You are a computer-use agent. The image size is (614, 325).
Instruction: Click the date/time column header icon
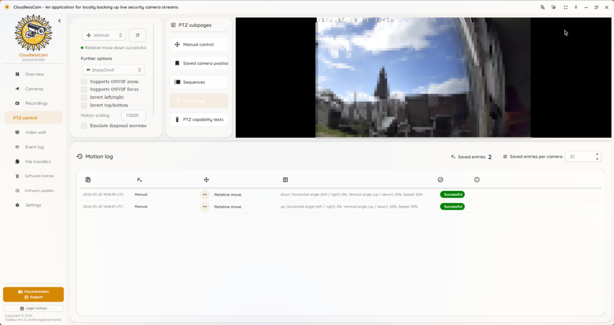(x=88, y=180)
